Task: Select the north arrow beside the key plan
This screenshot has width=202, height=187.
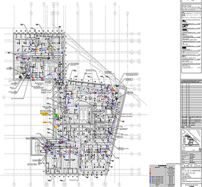Action: point(199,150)
